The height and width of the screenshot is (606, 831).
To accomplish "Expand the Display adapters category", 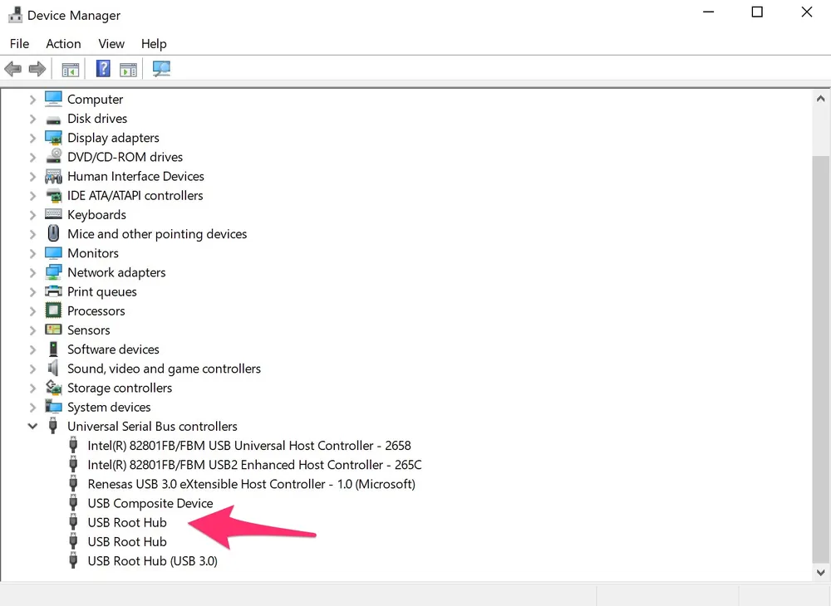I will point(32,138).
